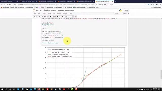
Task: Open the View menu in Jupyter
Action: pyautogui.click(x=44, y=14)
